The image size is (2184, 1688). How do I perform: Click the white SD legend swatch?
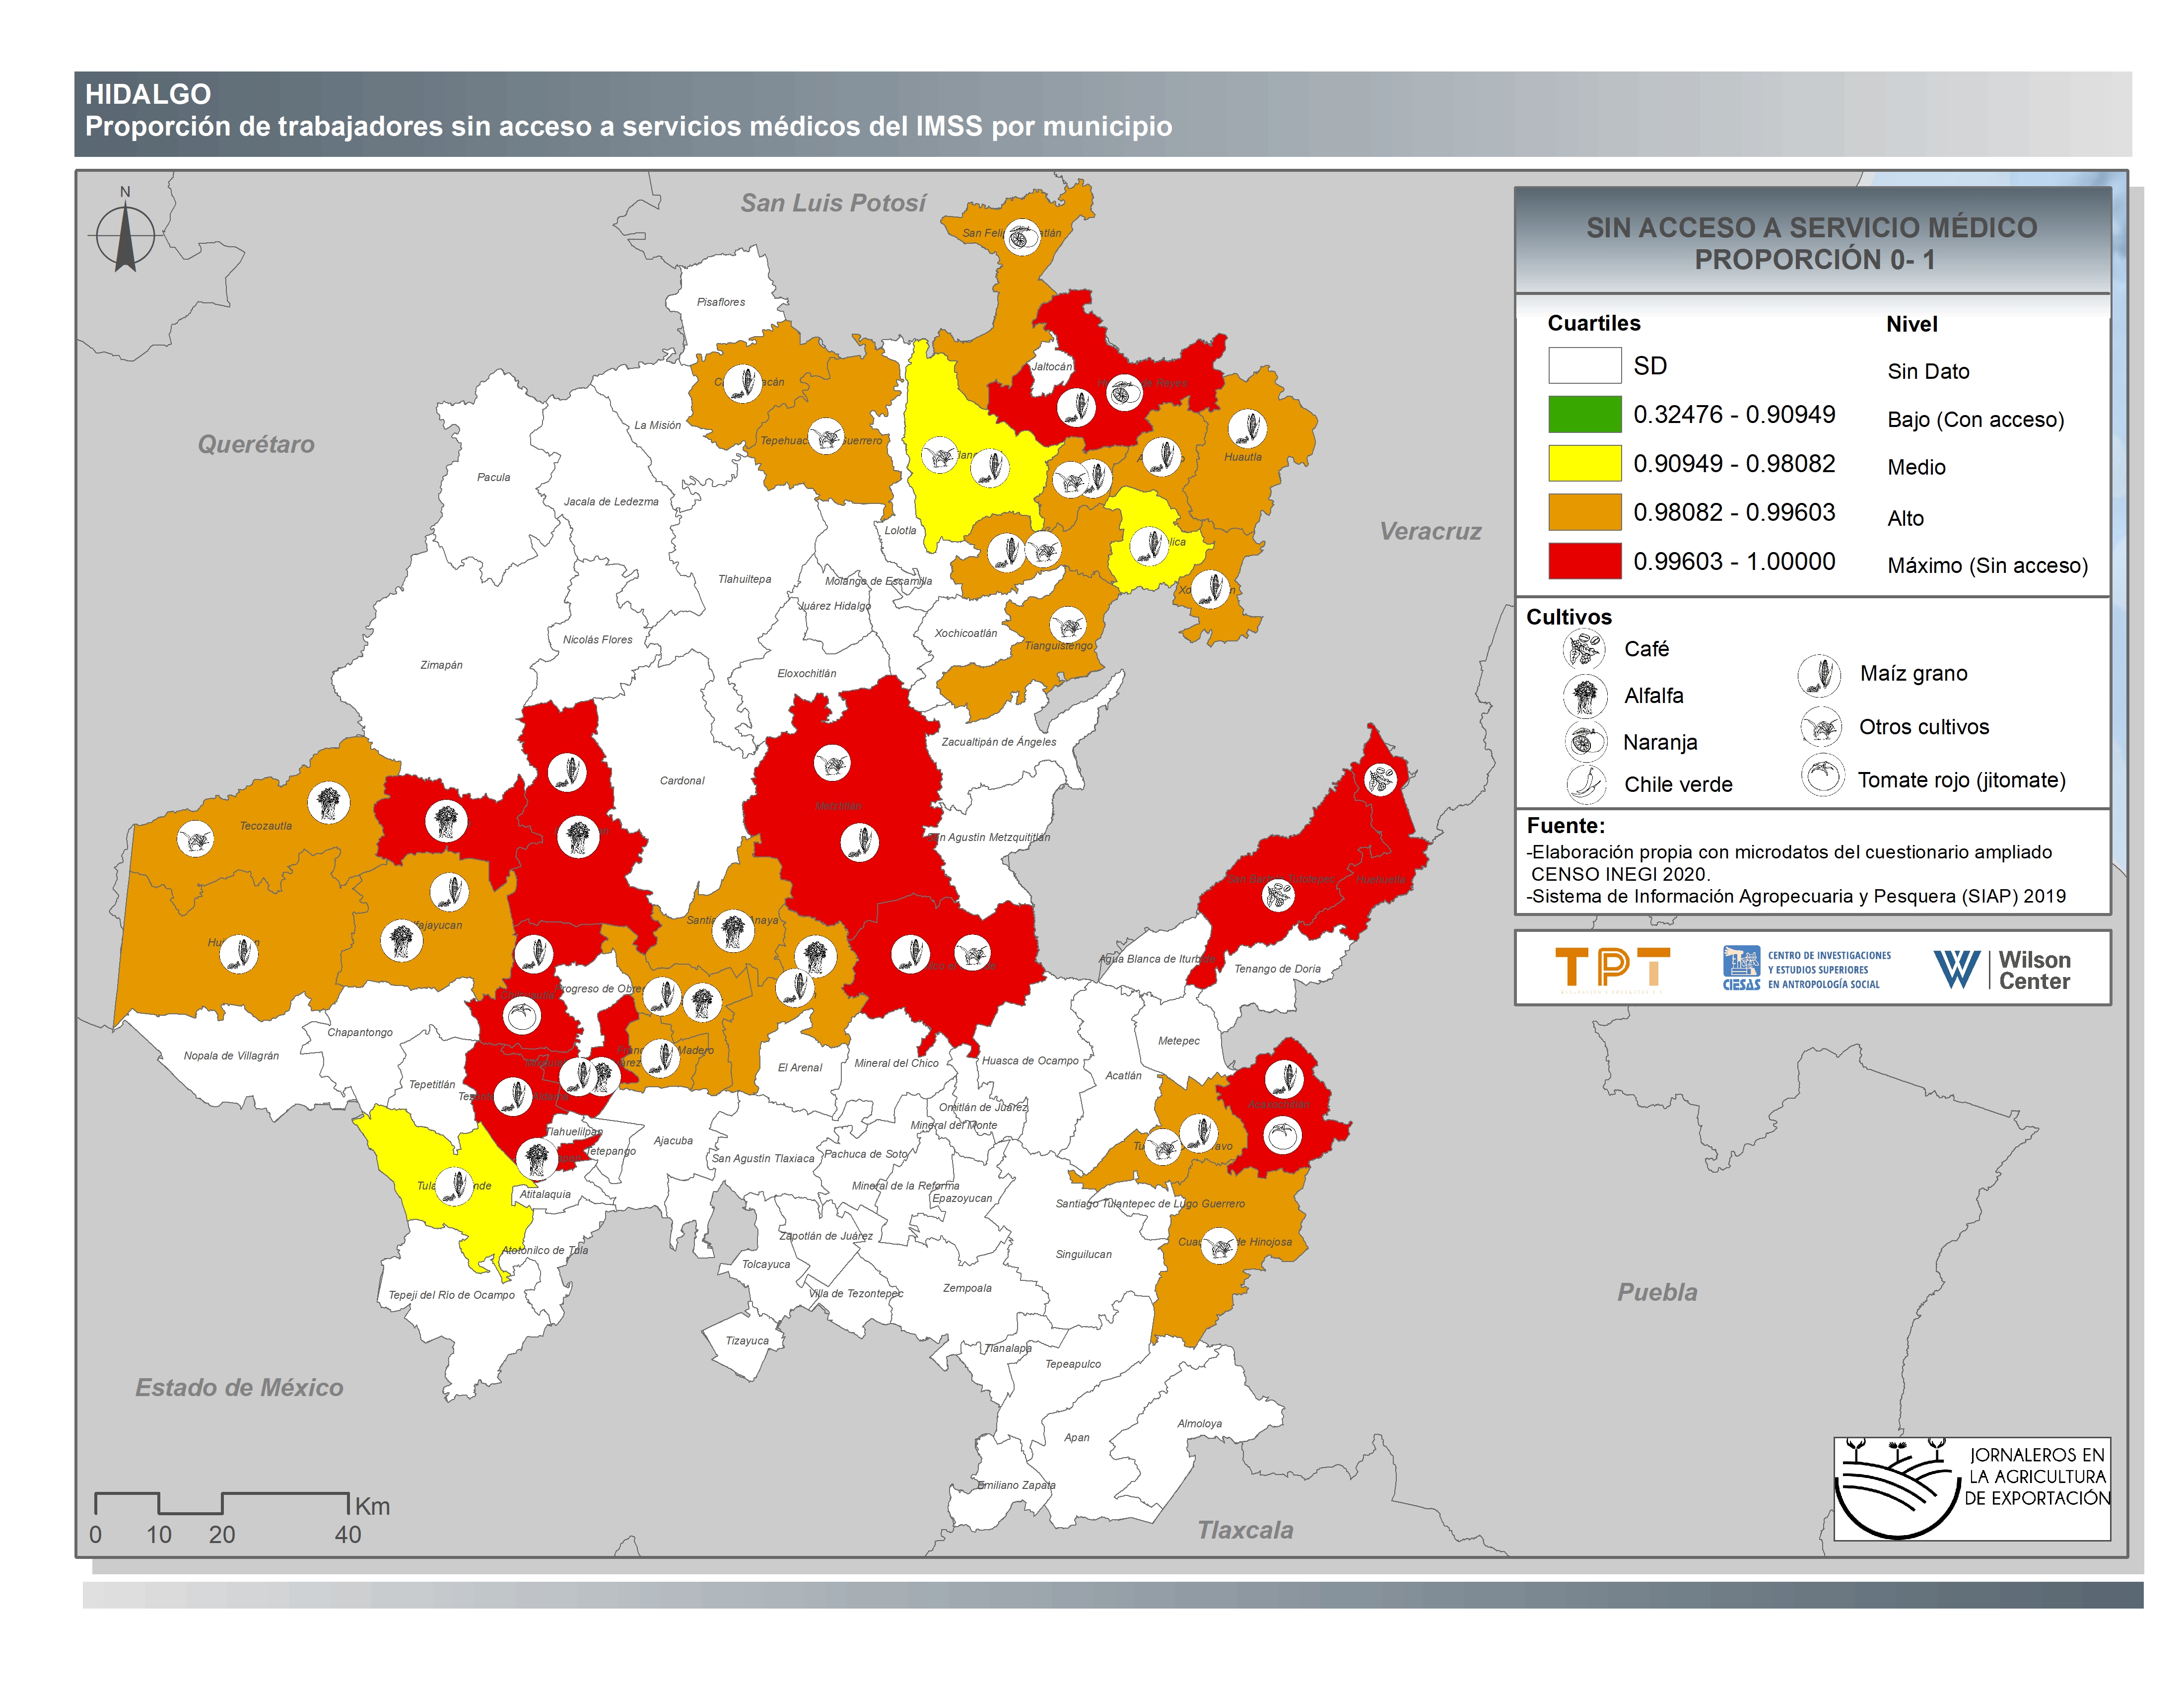pos(1584,365)
